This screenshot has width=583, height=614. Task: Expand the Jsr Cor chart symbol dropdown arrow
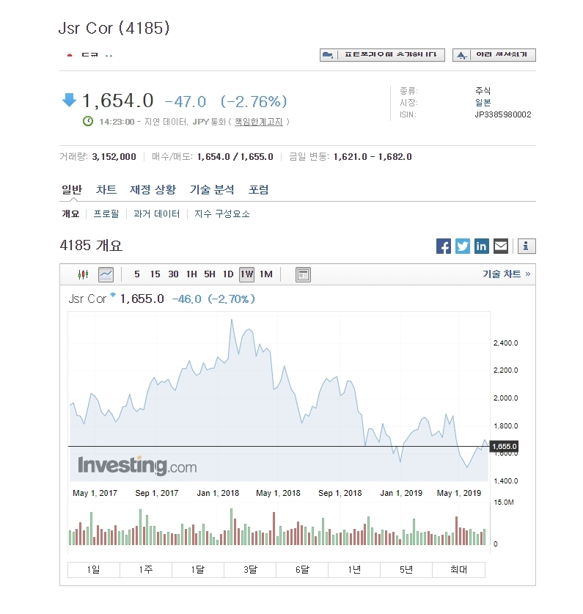point(113,297)
